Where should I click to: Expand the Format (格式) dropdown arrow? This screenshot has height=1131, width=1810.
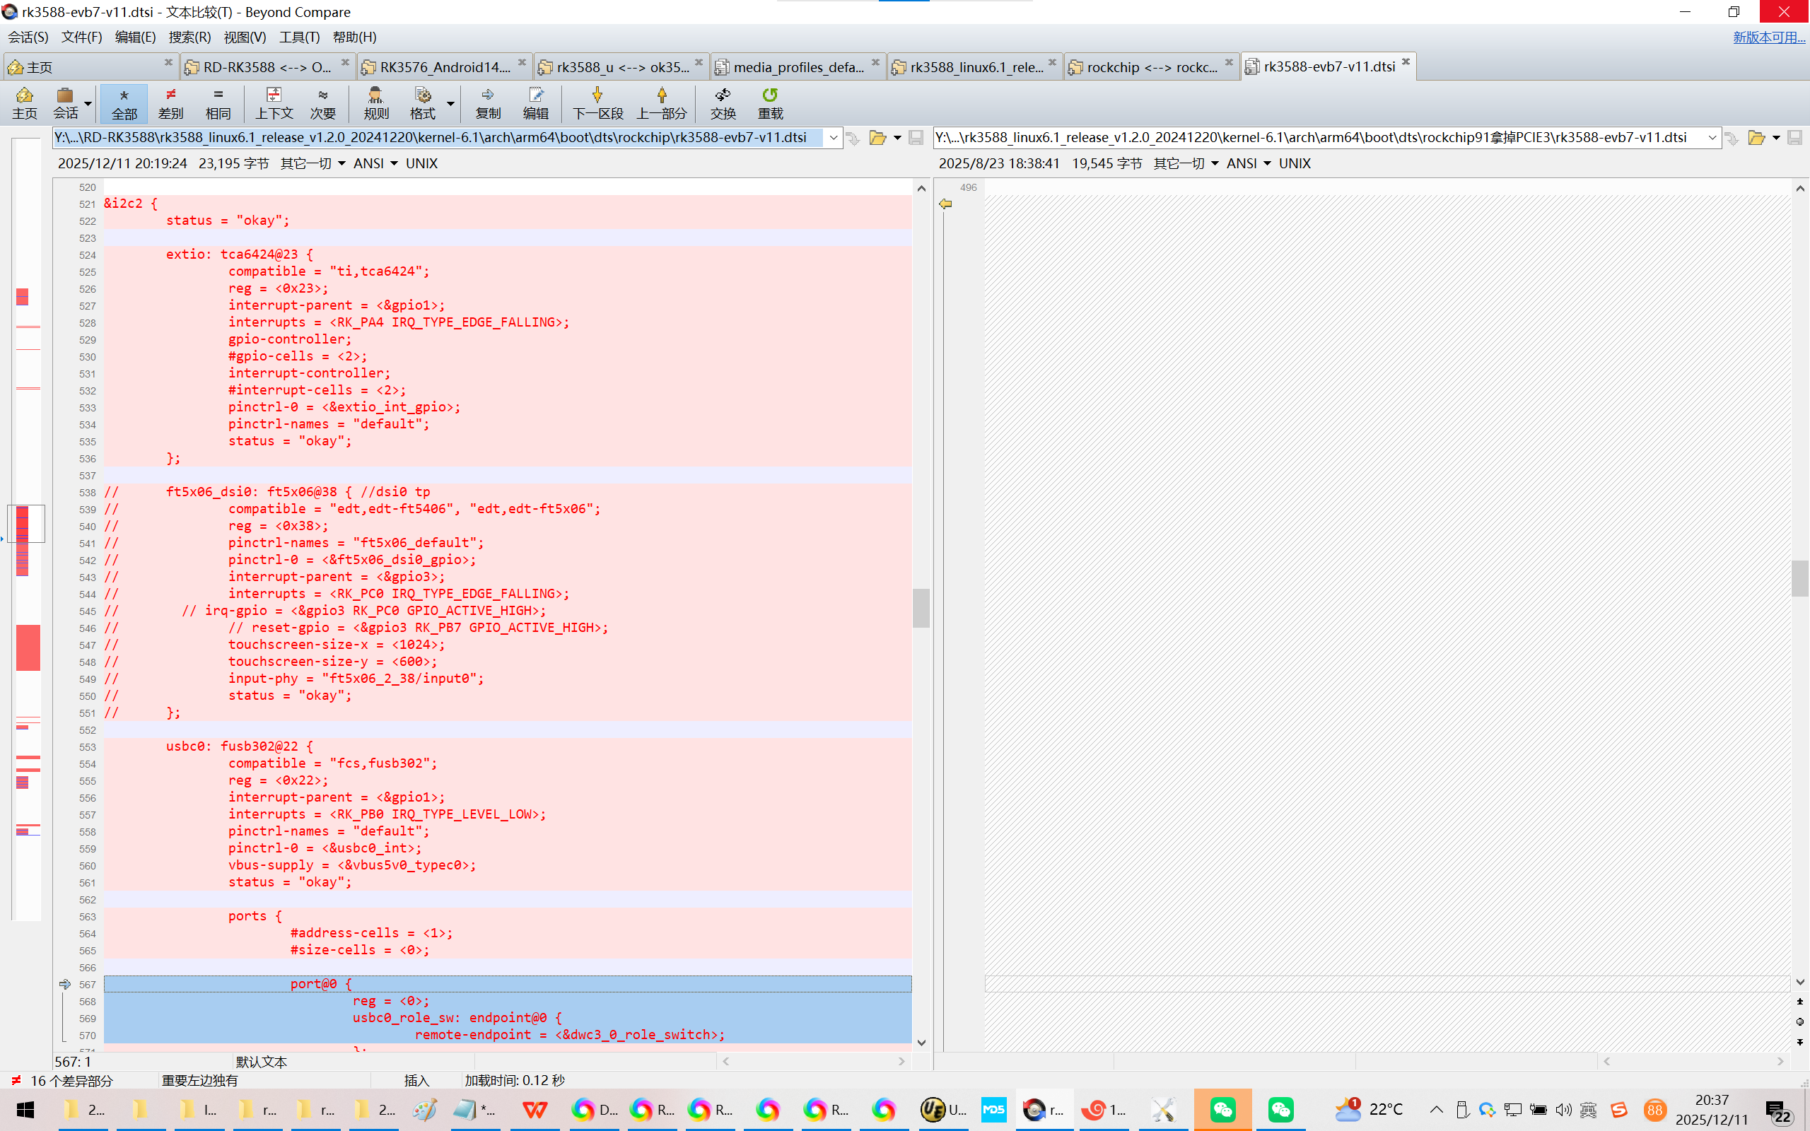pyautogui.click(x=450, y=103)
